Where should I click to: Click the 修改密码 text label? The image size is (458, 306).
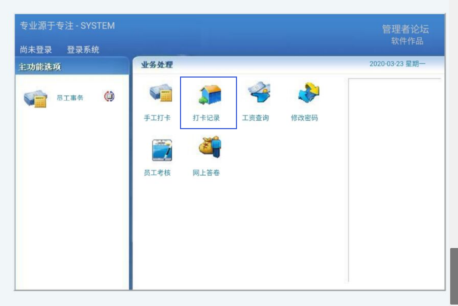click(304, 118)
